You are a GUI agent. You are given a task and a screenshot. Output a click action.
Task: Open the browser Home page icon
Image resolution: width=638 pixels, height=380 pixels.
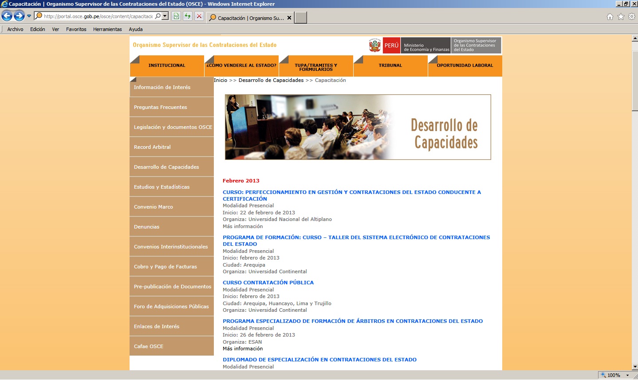point(610,17)
